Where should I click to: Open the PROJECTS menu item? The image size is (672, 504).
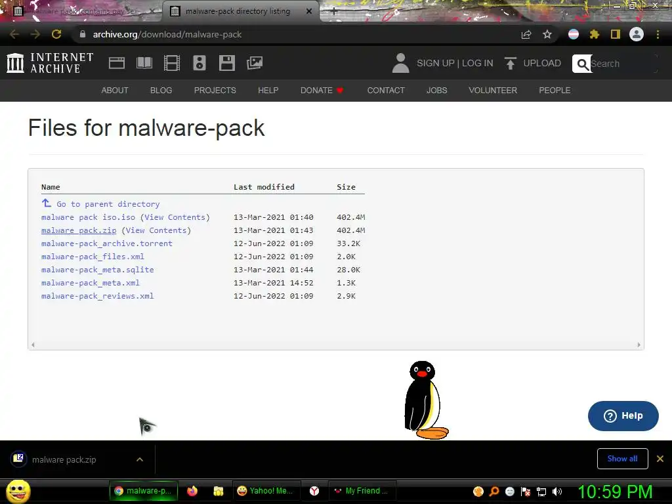[x=215, y=91]
